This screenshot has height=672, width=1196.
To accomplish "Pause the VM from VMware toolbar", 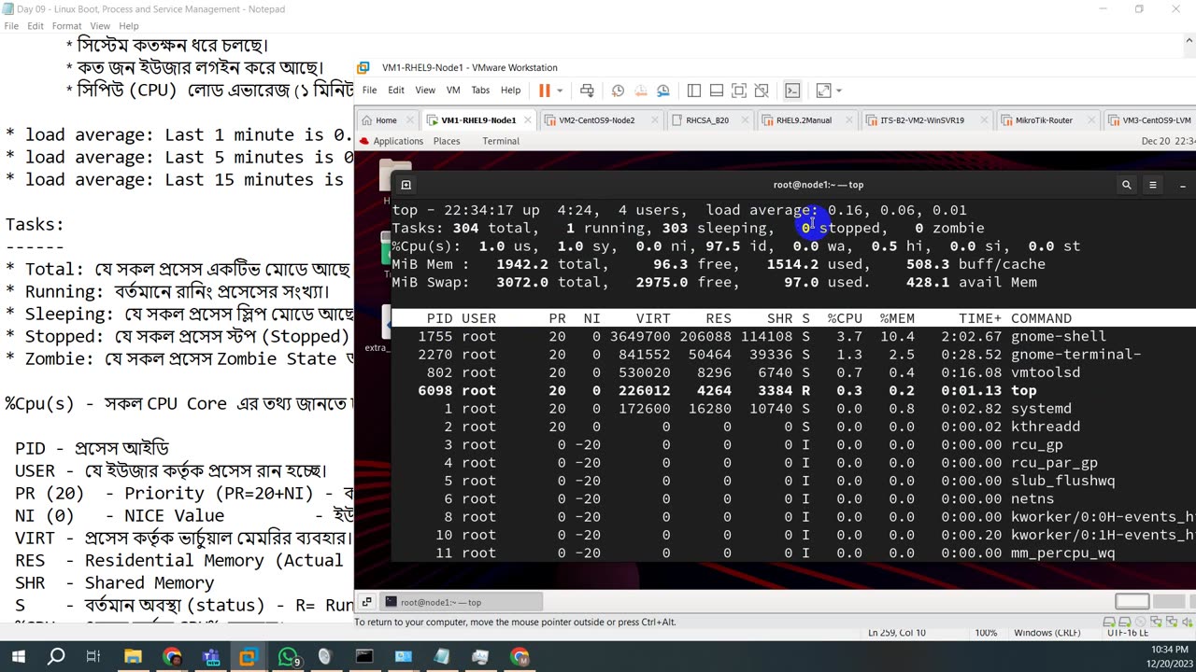I will (544, 91).
